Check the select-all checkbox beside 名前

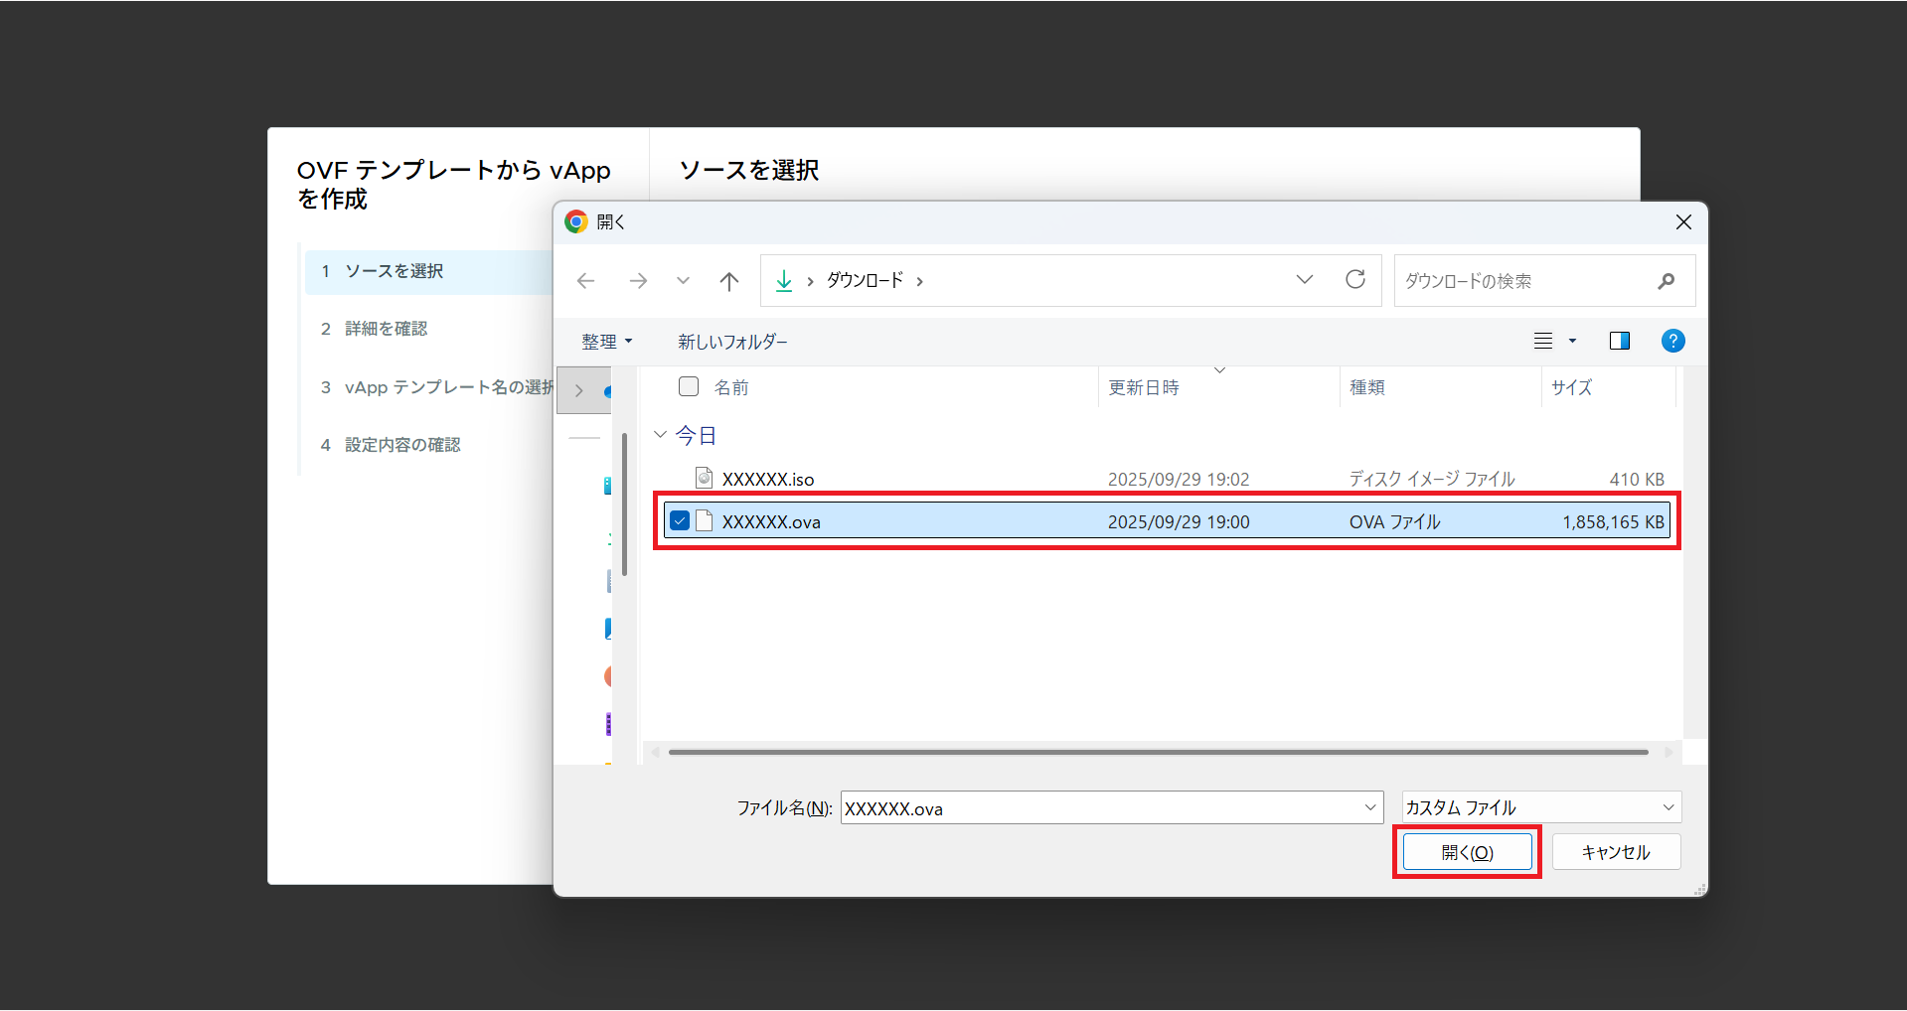689,386
